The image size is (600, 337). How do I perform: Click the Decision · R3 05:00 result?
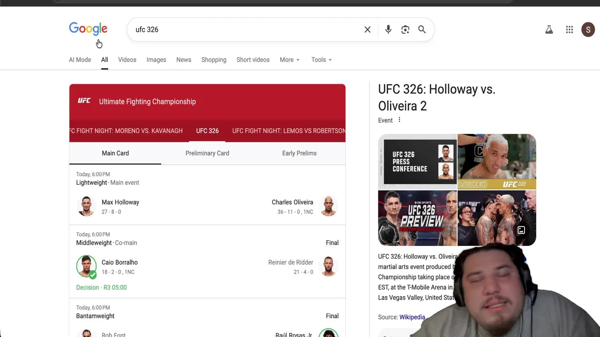[101, 287]
